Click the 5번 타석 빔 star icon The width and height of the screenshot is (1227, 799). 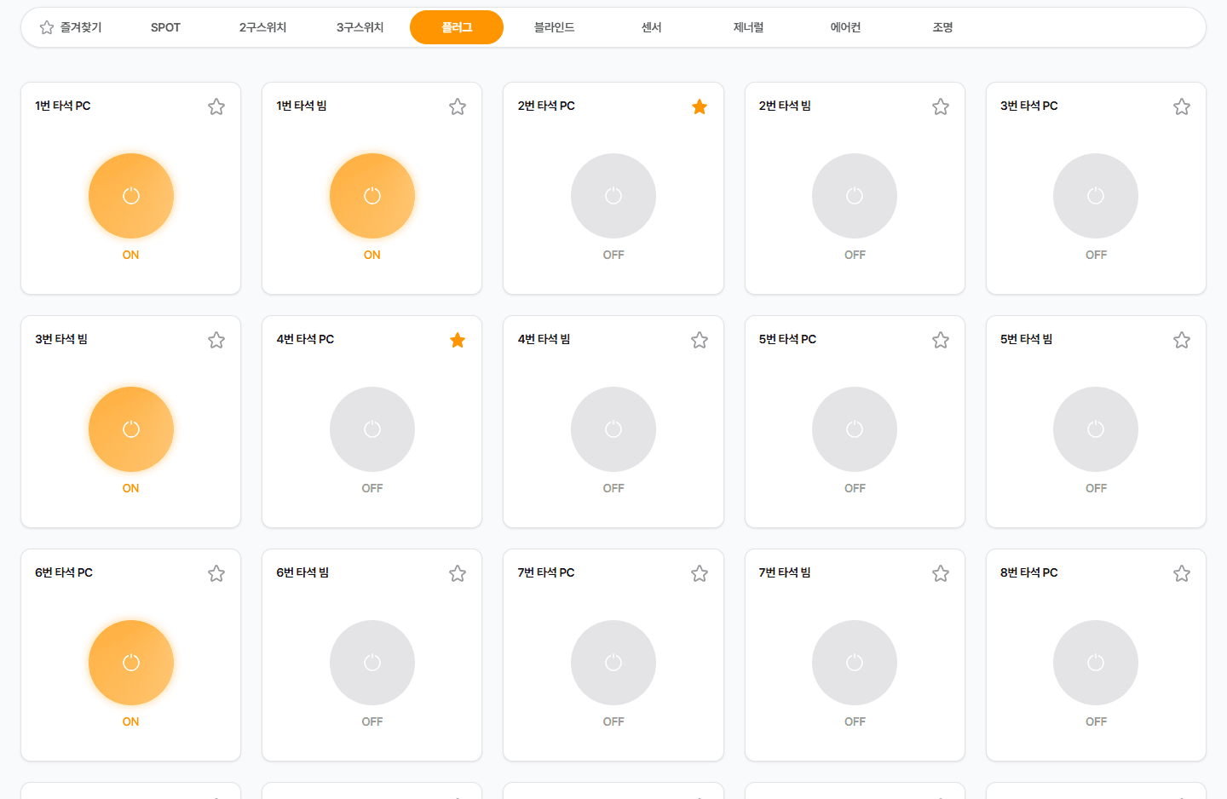1182,340
